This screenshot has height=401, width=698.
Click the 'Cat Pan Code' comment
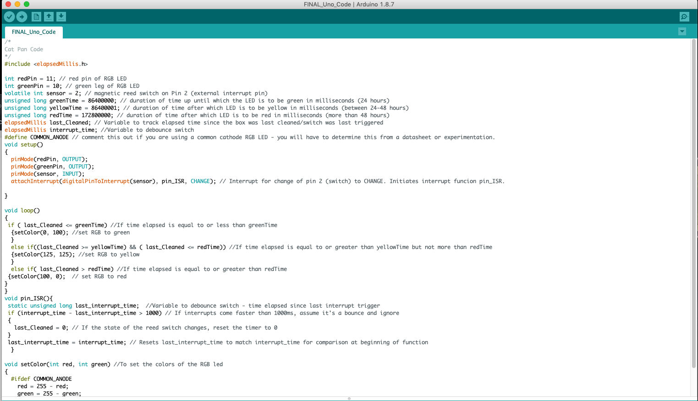tap(24, 49)
